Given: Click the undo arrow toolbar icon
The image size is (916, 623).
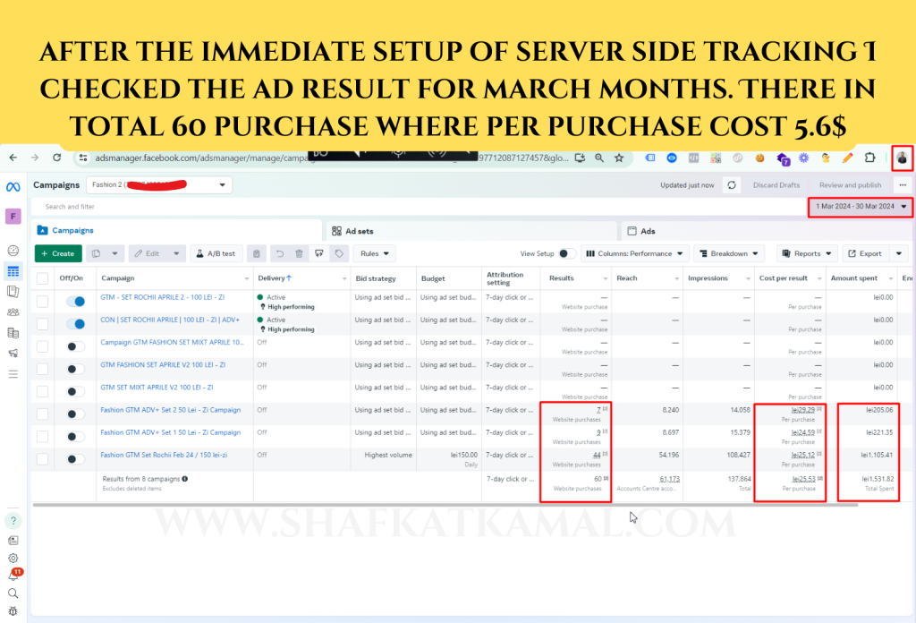Looking at the screenshot, I should pyautogui.click(x=280, y=253).
